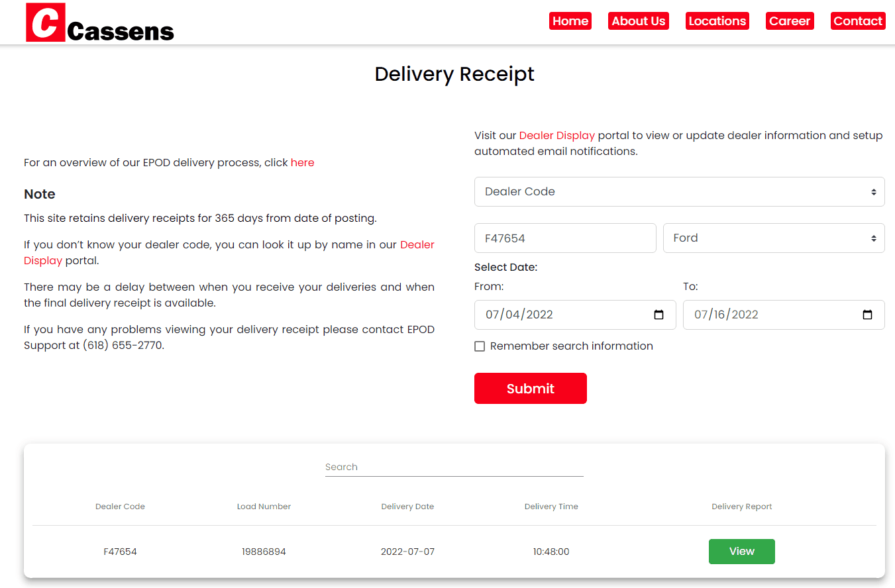Select the Contact menu item

(x=857, y=21)
